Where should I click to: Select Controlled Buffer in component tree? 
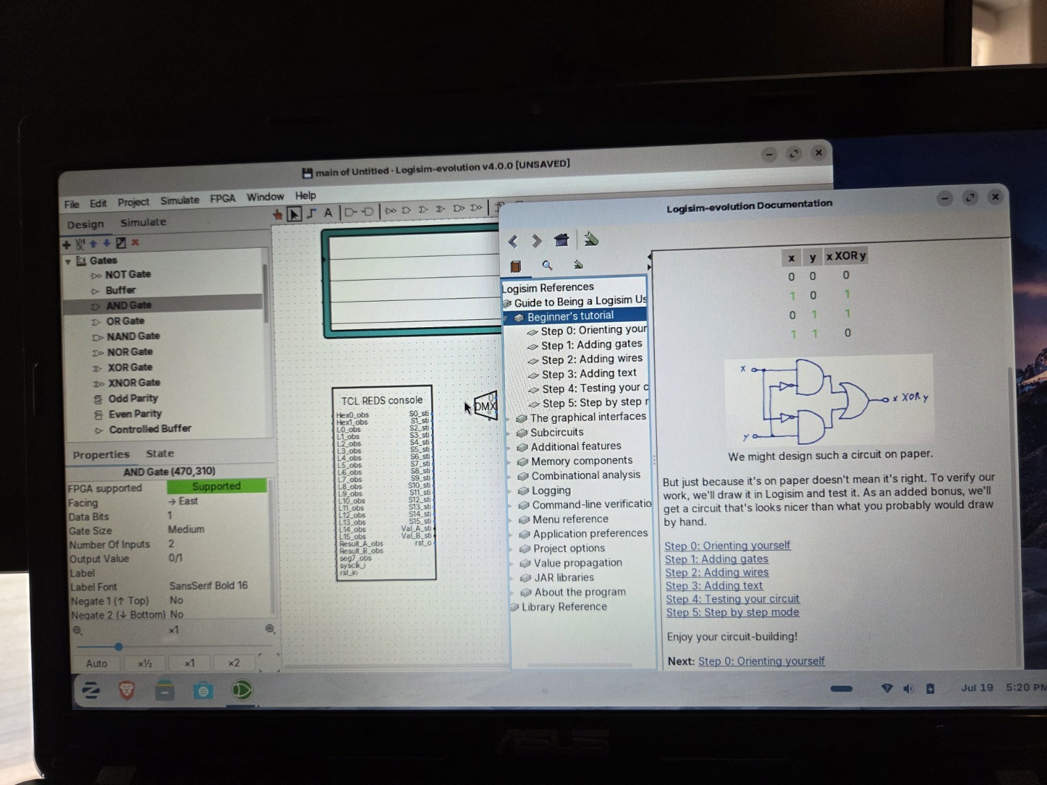tap(150, 429)
